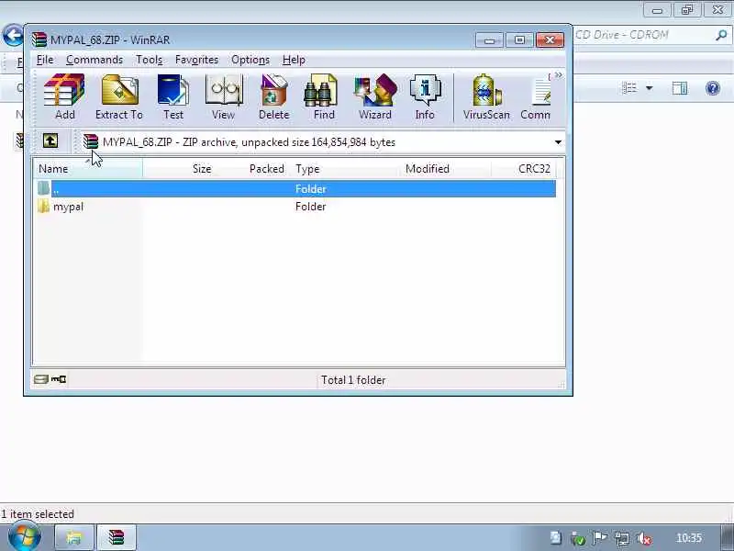
Task: Click the Comment toolbar icon
Action: [x=536, y=96]
